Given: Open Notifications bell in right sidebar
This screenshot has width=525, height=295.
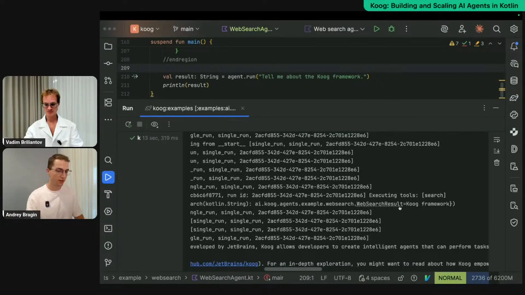Looking at the screenshot, I should (x=514, y=46).
